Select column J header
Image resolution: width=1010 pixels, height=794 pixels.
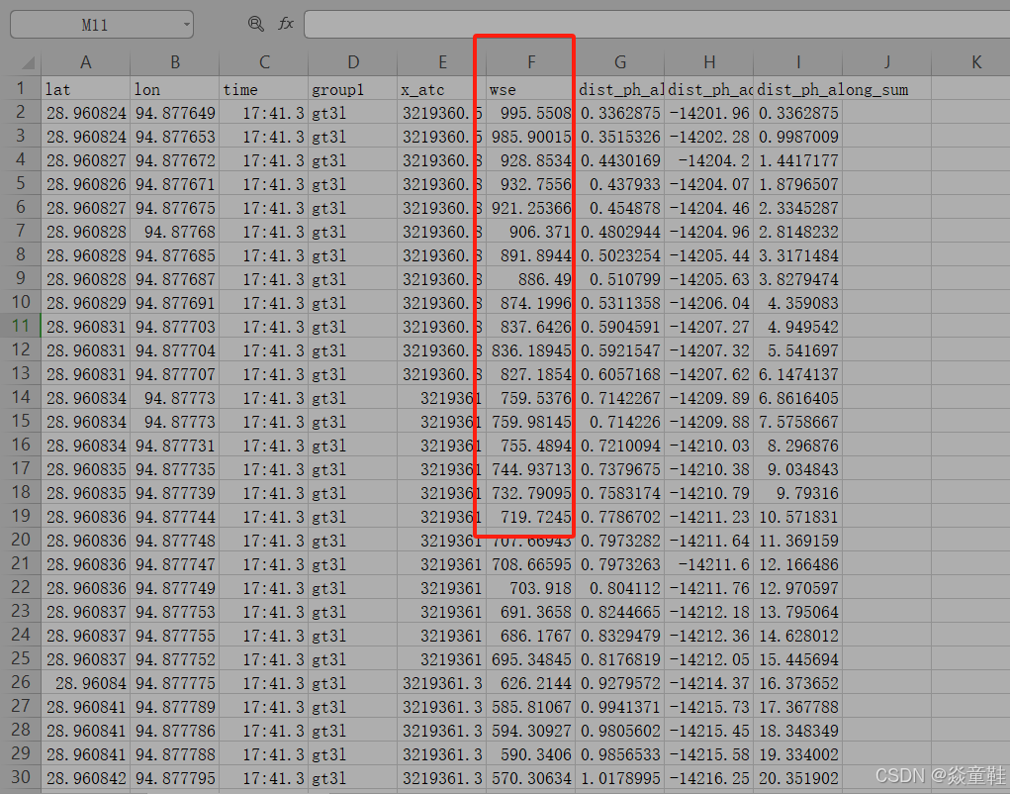point(886,62)
